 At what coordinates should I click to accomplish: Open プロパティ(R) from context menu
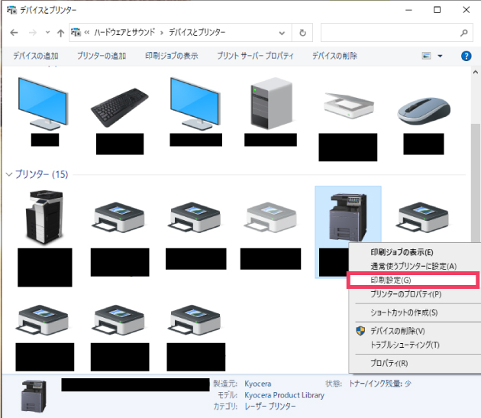click(x=389, y=363)
